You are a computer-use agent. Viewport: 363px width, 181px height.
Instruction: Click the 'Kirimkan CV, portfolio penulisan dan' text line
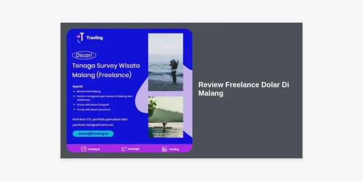pos(100,119)
